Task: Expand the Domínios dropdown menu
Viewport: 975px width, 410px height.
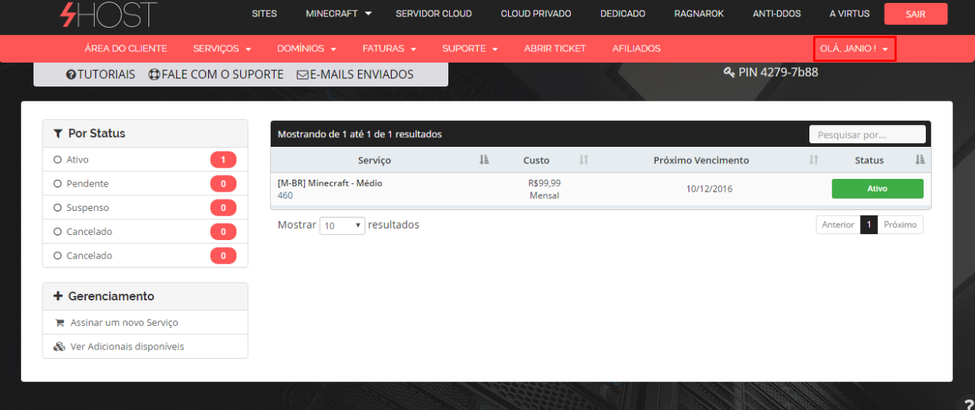Action: 307,48
